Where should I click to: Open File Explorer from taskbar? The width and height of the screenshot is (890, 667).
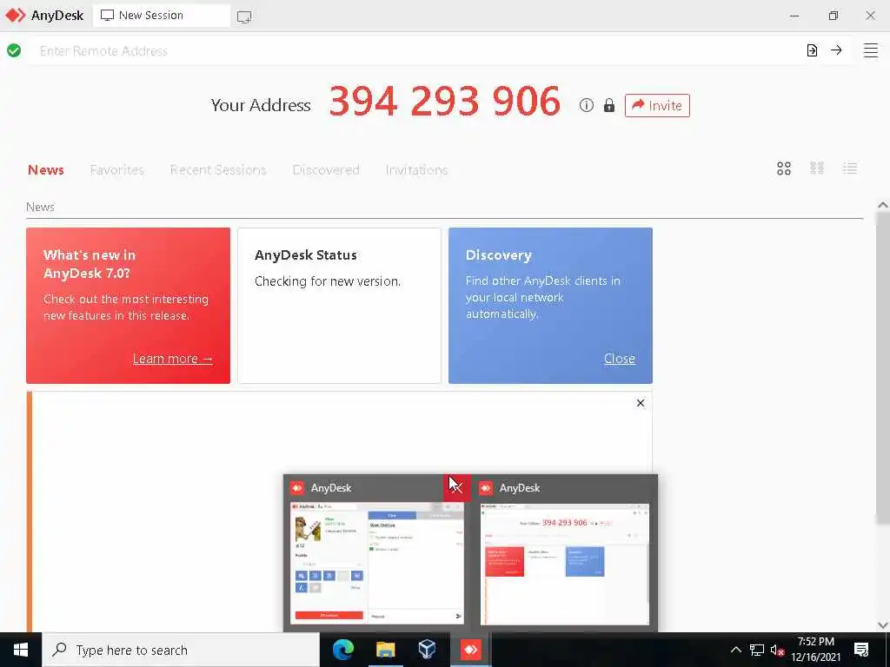pos(385,650)
